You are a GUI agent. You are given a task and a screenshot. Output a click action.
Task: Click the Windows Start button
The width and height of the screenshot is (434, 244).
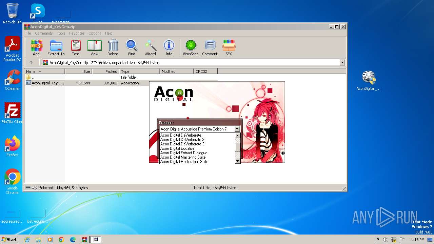(9, 239)
